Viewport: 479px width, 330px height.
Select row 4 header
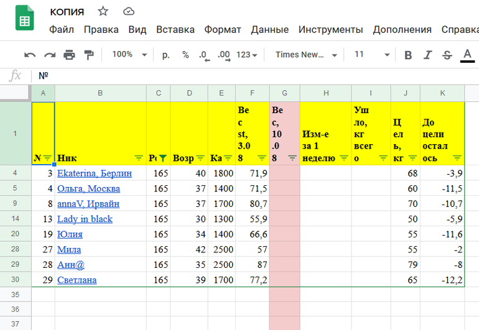[x=16, y=173]
